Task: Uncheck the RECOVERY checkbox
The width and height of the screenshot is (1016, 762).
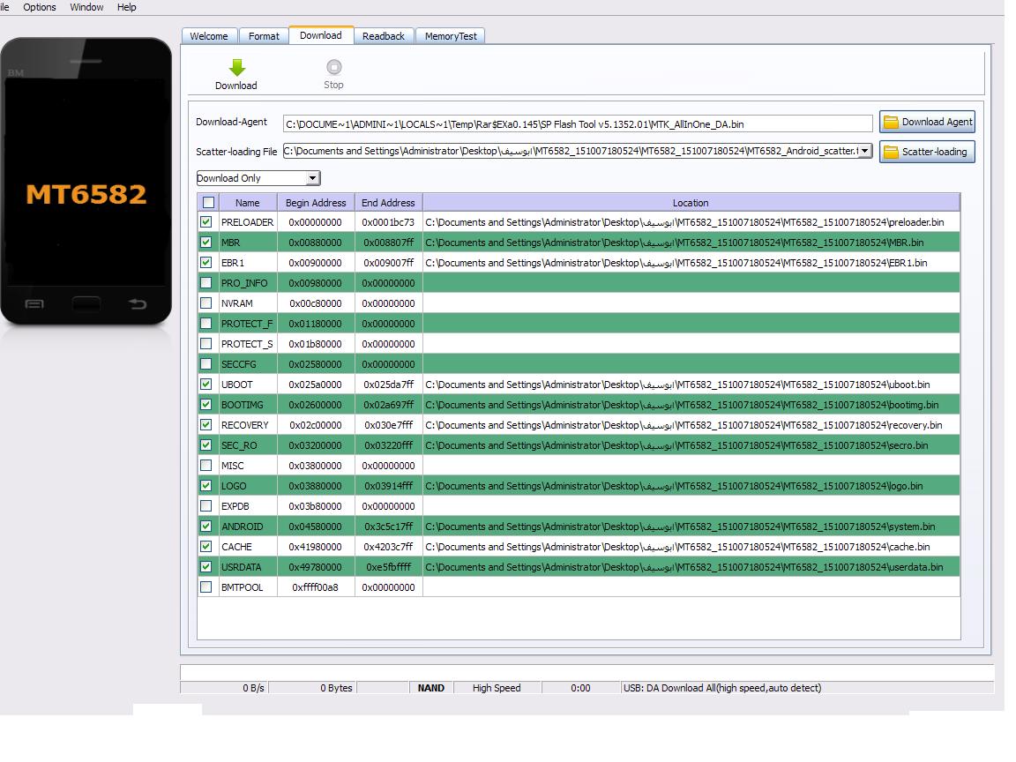Action: coord(206,424)
